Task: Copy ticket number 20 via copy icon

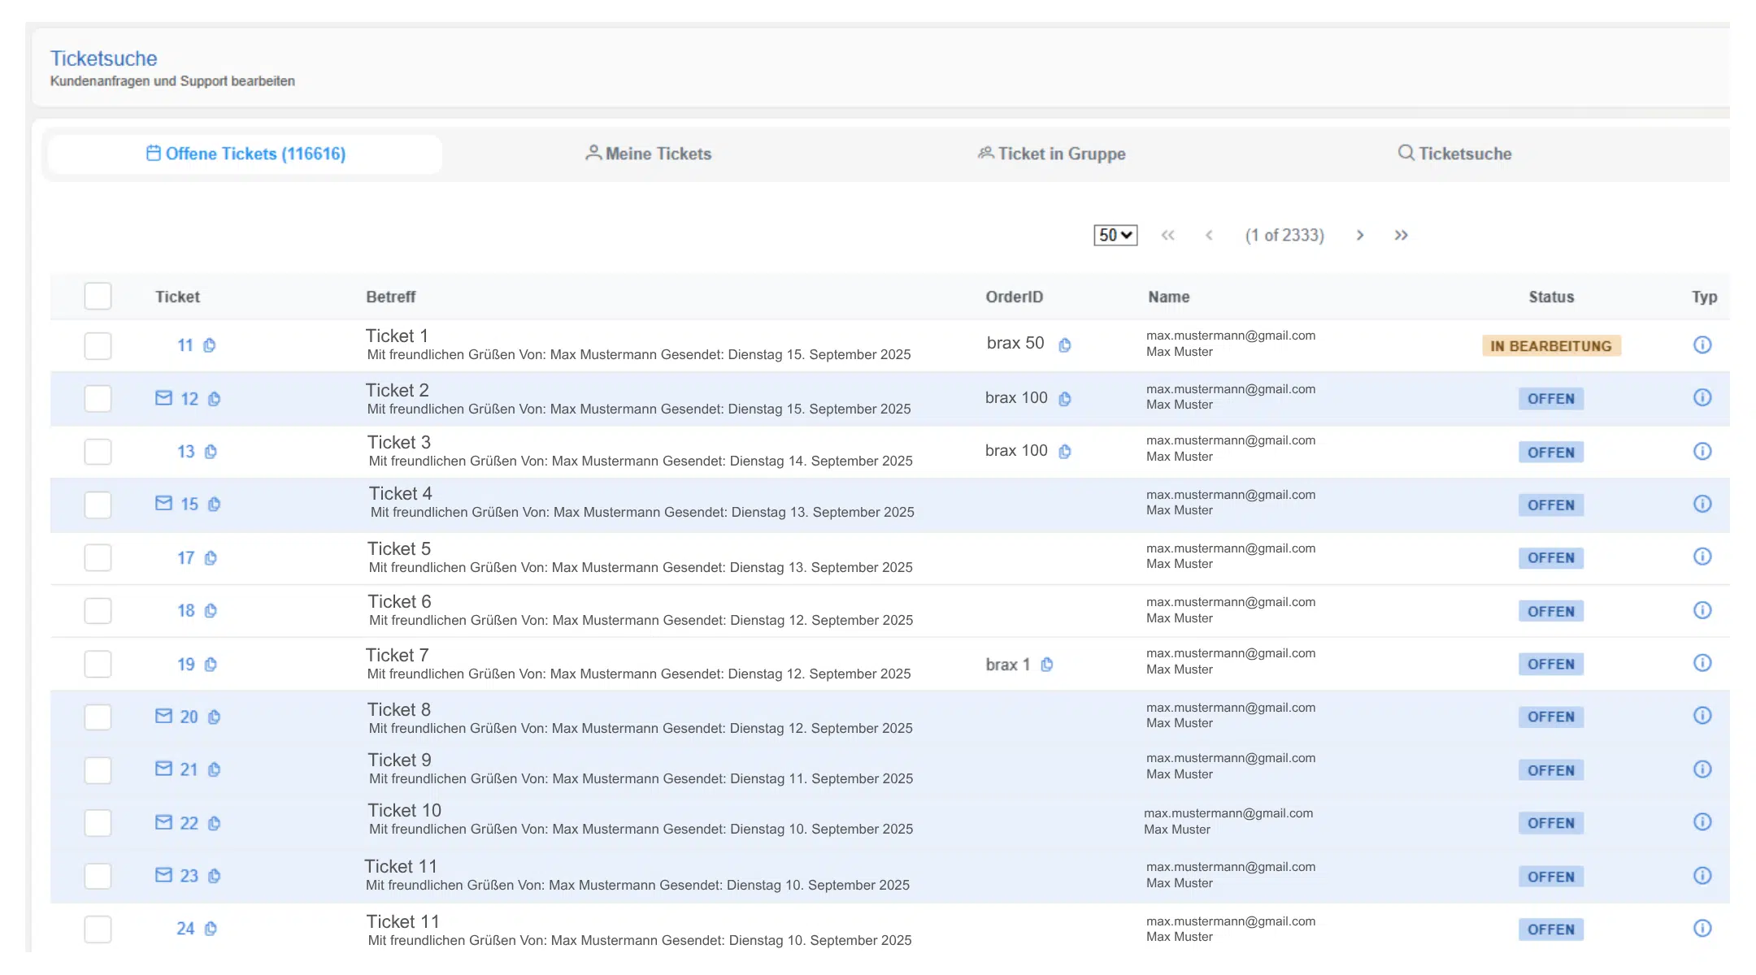Action: [214, 717]
